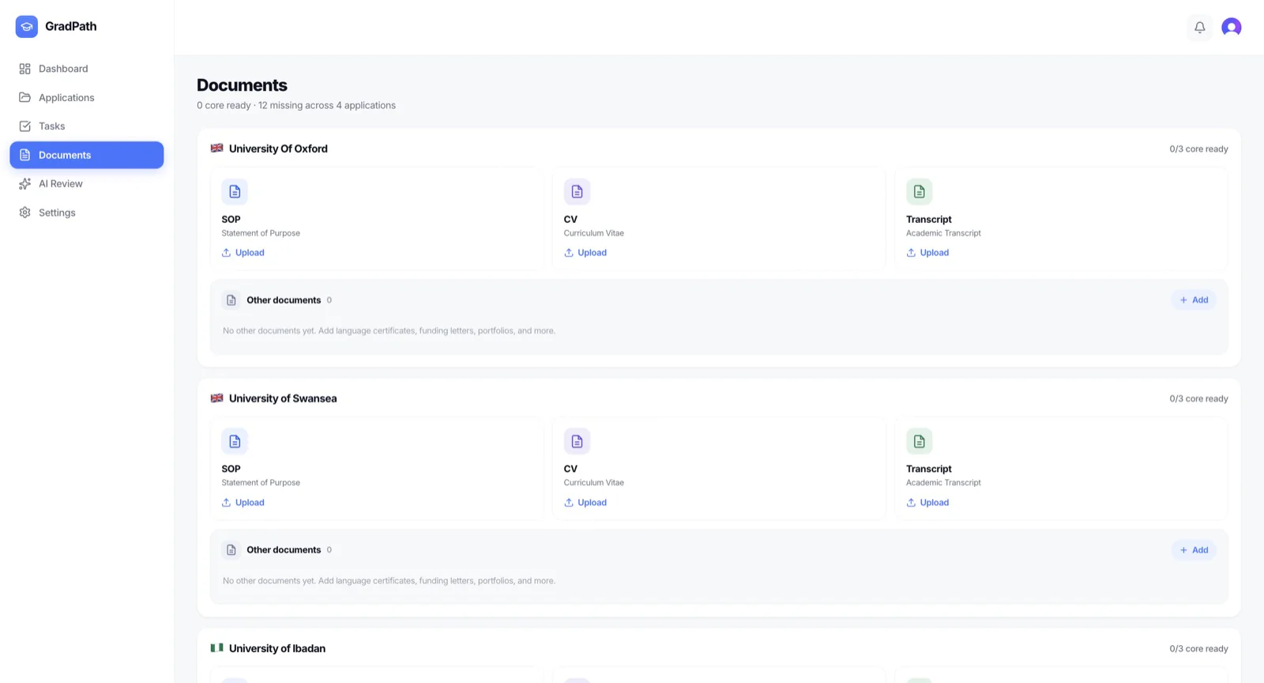The width and height of the screenshot is (1264, 683).
Task: Click Oxford Transcript document icon
Action: point(919,191)
